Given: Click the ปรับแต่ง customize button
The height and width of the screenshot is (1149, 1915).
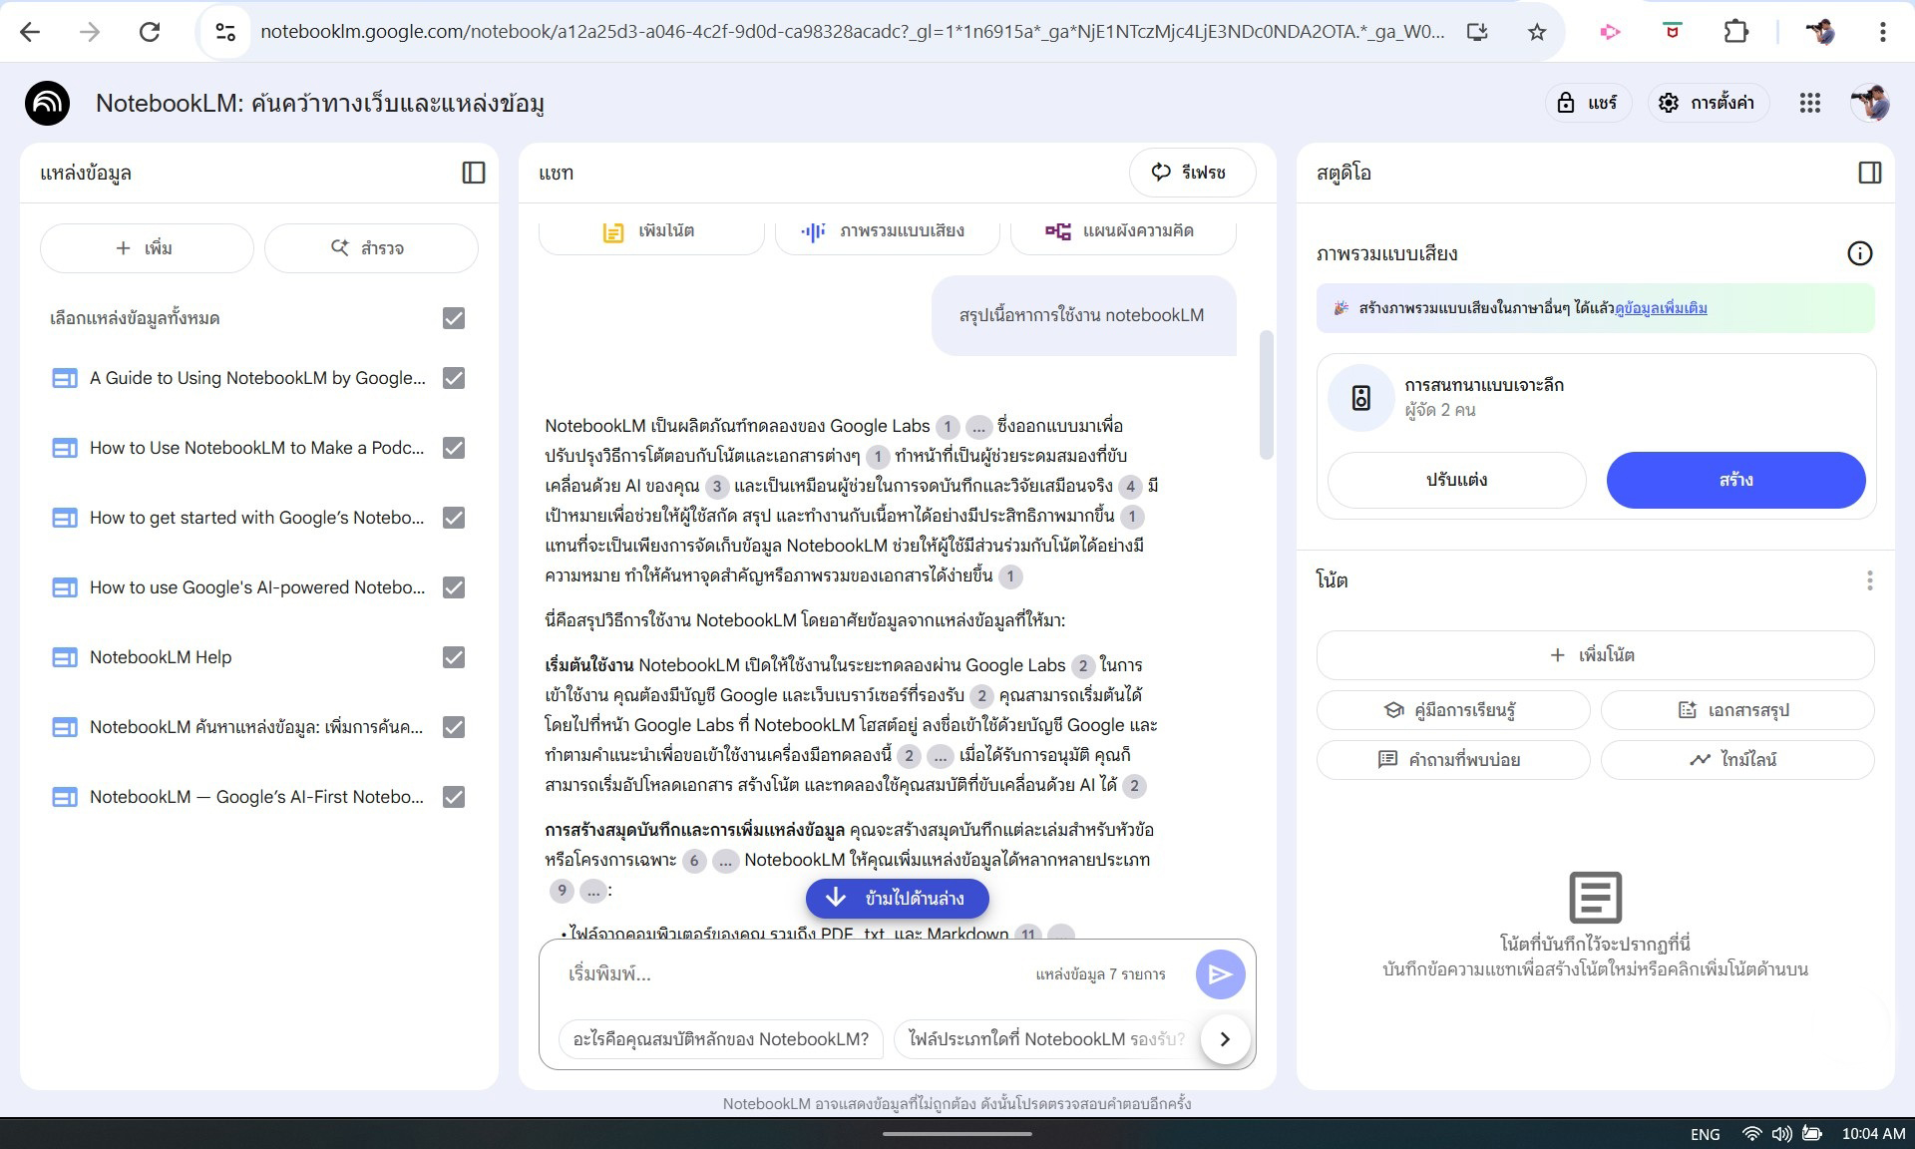Looking at the screenshot, I should (x=1456, y=480).
